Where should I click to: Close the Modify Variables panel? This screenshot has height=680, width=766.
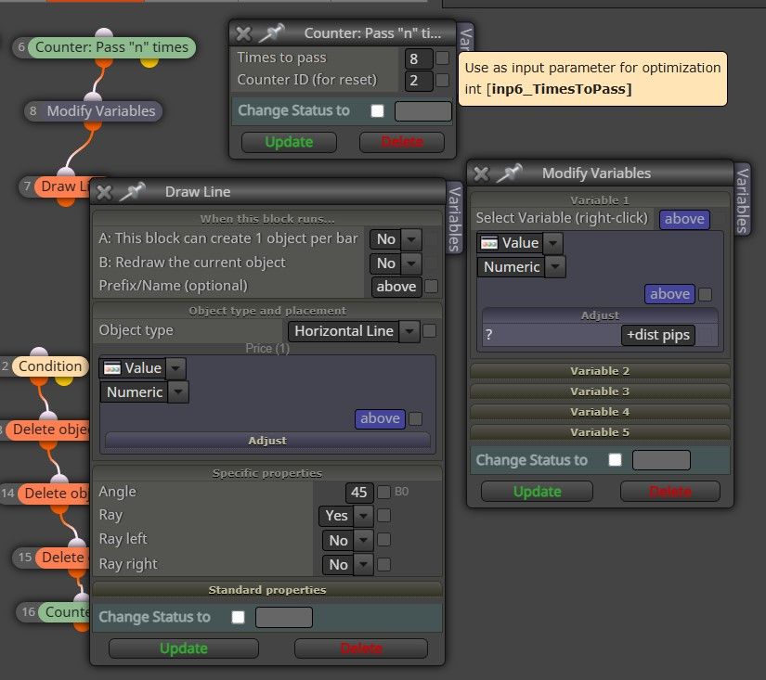coord(481,173)
